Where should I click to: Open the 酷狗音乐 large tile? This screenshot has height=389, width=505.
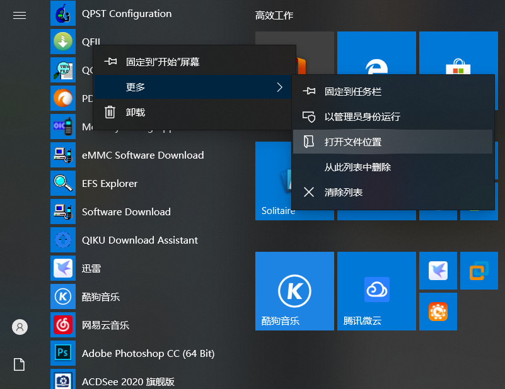coord(294,291)
